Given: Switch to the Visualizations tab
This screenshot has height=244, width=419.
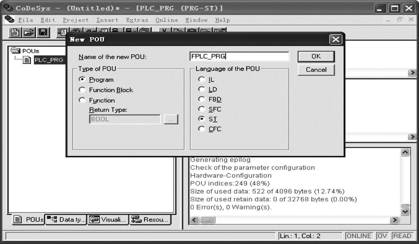Looking at the screenshot, I should point(108,219).
